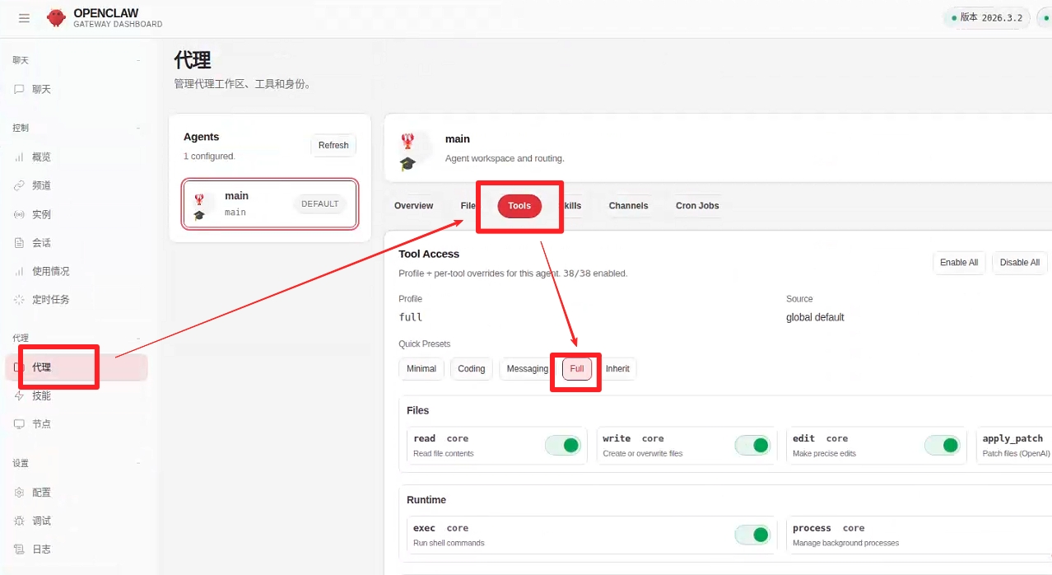The width and height of the screenshot is (1052, 575).
Task: Click the OpenClaw lobster logo
Action: (x=56, y=18)
